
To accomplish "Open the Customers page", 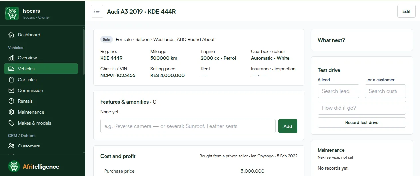I will 41,146.
